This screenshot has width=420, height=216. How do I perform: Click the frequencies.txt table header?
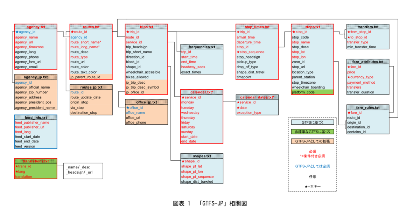[202, 47]
